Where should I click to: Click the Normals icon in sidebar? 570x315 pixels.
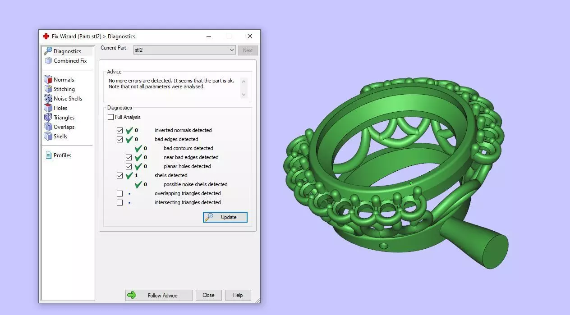(48, 80)
